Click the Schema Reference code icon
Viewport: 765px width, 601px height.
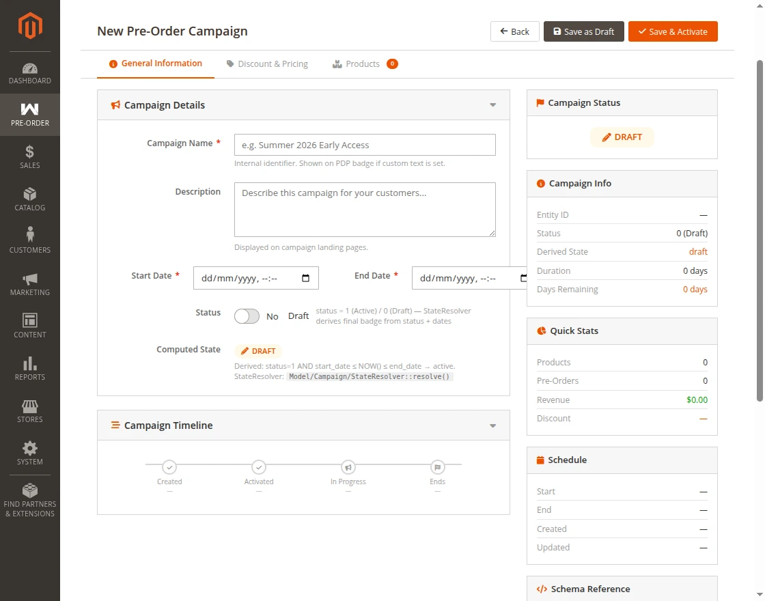pos(542,589)
